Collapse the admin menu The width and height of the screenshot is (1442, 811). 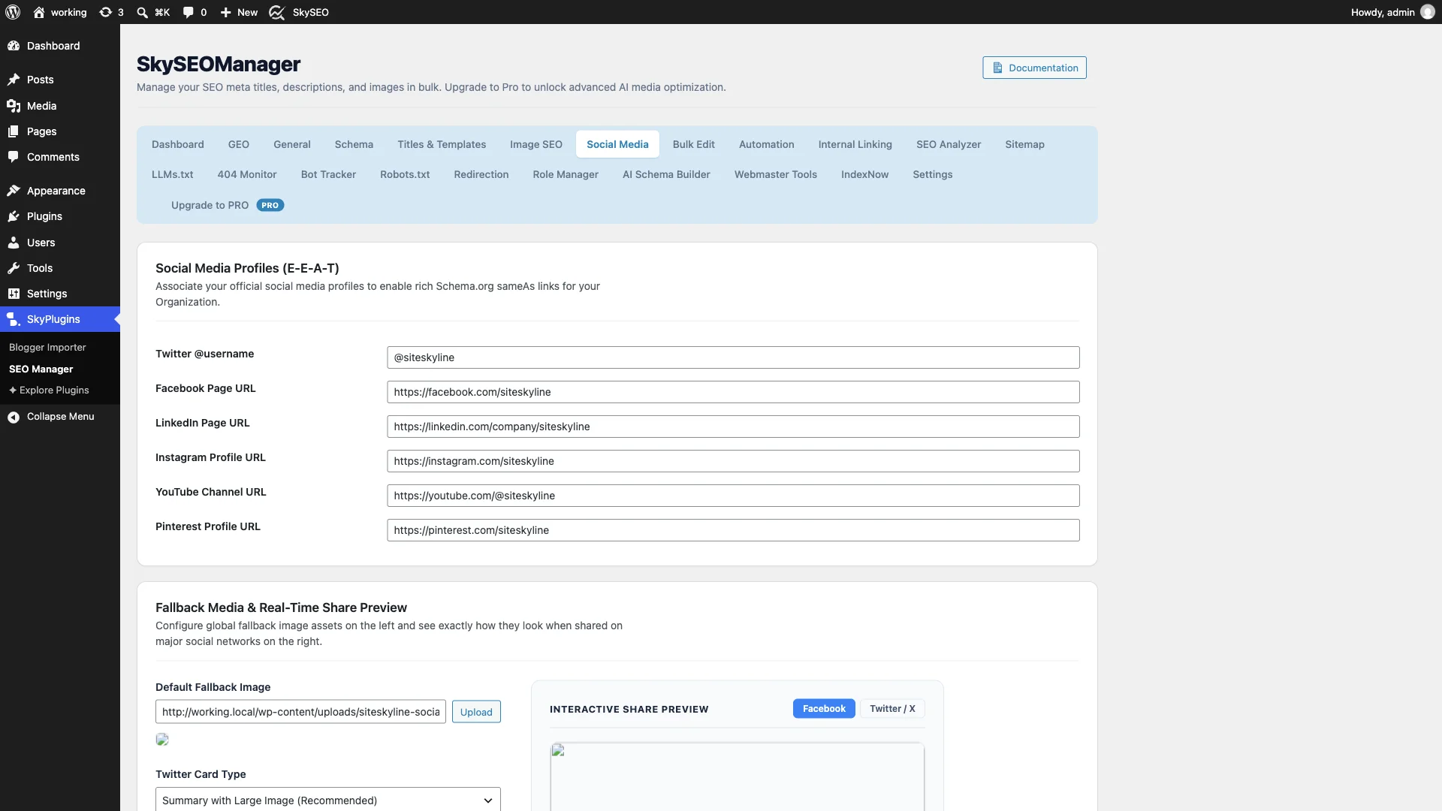(x=60, y=417)
